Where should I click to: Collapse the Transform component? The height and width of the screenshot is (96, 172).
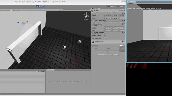[92, 14]
